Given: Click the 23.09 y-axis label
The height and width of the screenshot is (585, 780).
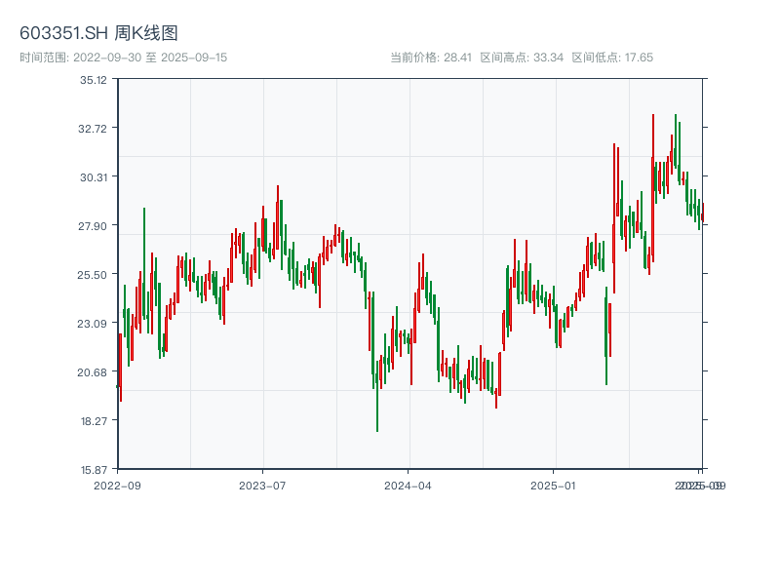Looking at the screenshot, I should click(x=93, y=324).
